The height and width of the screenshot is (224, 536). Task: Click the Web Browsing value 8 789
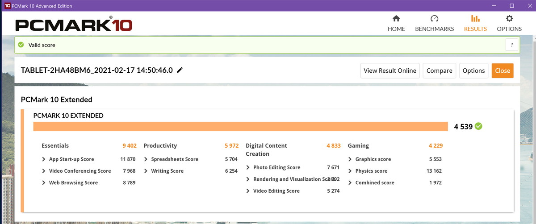click(129, 183)
